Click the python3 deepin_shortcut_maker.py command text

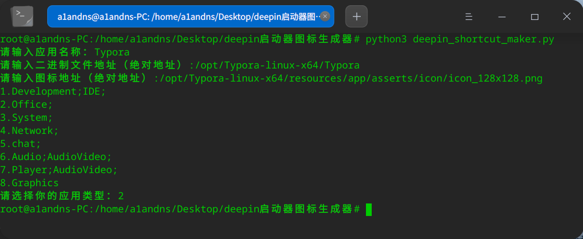point(460,39)
